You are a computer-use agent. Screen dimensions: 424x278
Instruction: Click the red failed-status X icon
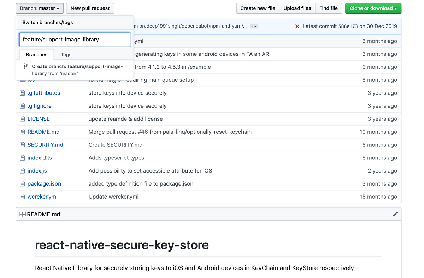coord(297,26)
